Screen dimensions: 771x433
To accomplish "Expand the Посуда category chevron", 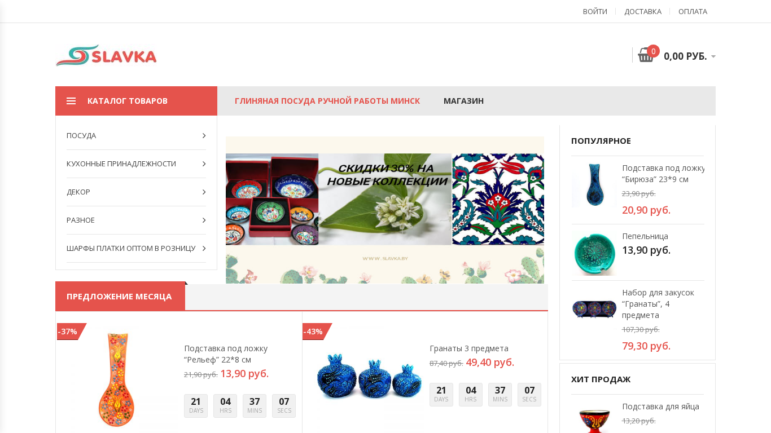I will 204,135.
